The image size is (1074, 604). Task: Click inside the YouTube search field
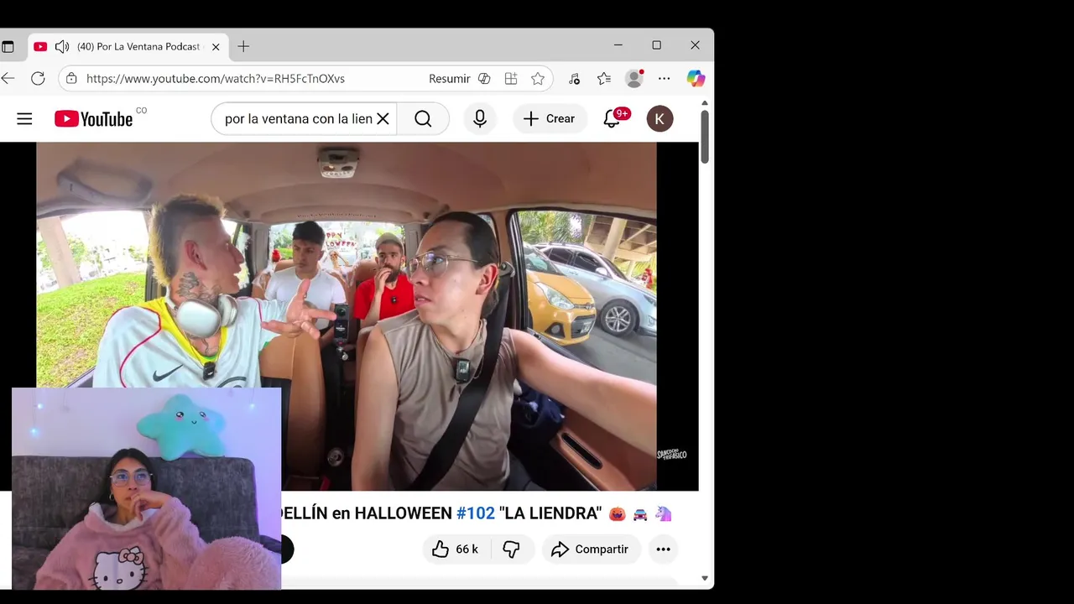point(298,119)
